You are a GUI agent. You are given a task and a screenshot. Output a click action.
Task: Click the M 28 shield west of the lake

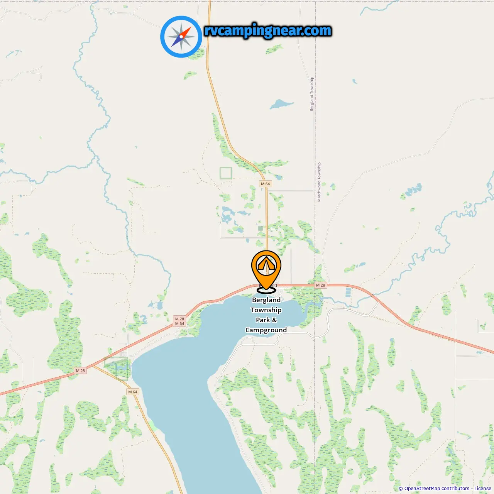coord(80,370)
